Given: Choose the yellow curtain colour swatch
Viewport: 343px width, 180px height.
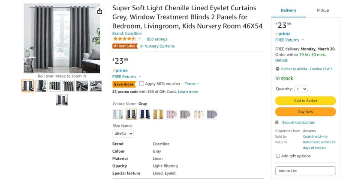Looking at the screenshot, I should pyautogui.click(x=158, y=114).
